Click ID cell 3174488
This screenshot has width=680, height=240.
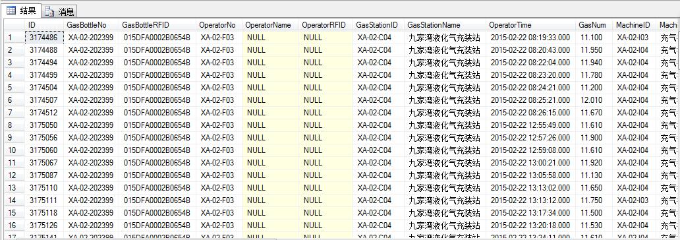(45, 50)
